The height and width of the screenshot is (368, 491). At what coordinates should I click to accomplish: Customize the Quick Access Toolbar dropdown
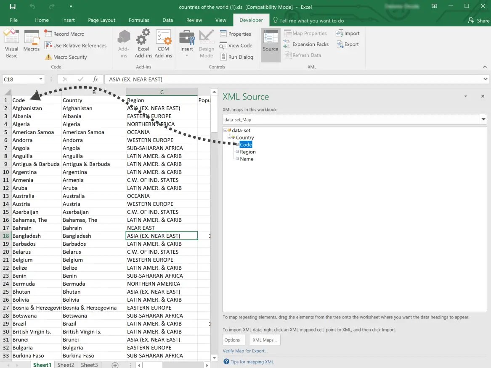coord(71,7)
